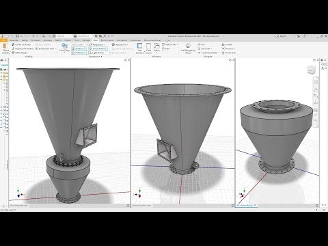Toggle Shadows on or off

pyautogui.click(x=78, y=49)
